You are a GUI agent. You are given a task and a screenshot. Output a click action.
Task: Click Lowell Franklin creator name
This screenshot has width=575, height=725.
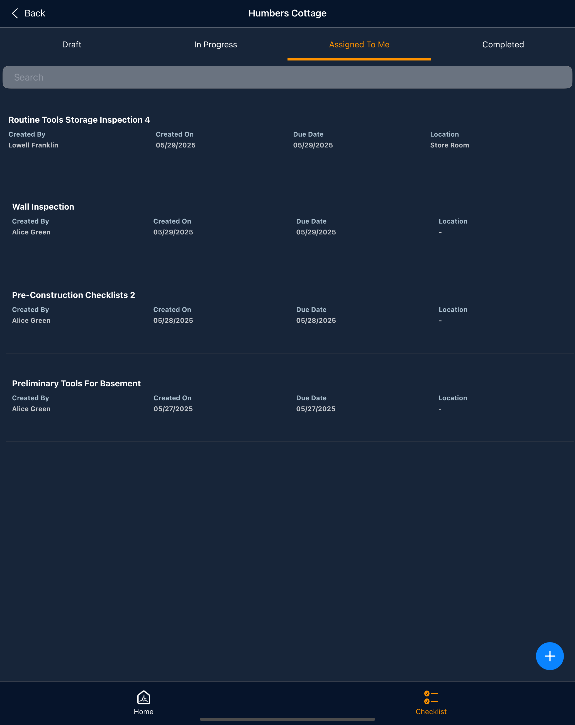point(33,145)
